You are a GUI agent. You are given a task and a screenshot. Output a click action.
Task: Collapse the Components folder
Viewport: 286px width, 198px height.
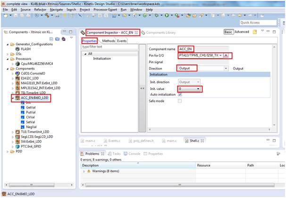click(x=8, y=69)
